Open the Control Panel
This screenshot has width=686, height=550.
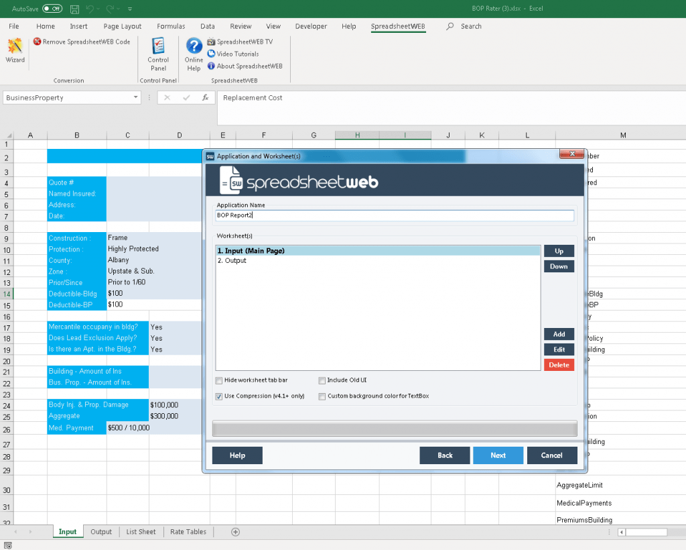pos(158,54)
